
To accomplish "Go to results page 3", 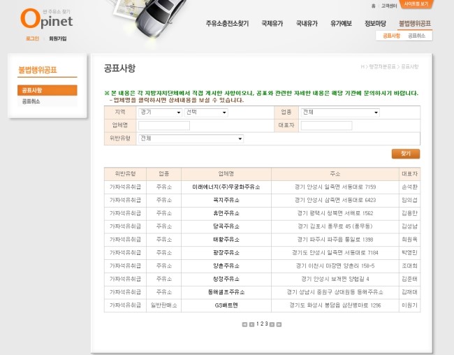I will coord(266,324).
